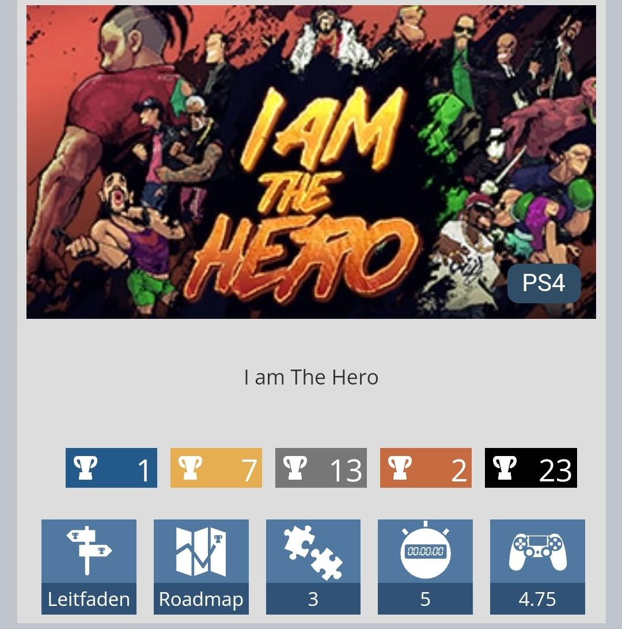Click the gold trophy icon
The height and width of the screenshot is (629, 622).
pos(190,468)
